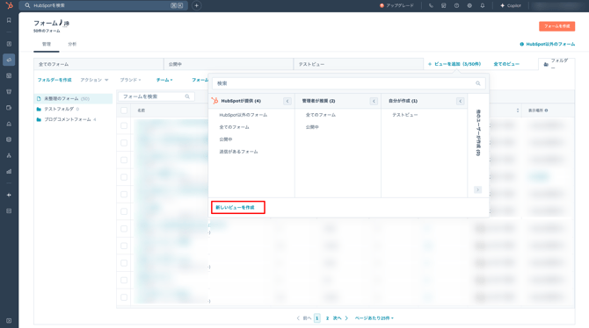Click the info icon beside 表示場所 column header
Screen dimensions: 589x328
coord(546,111)
